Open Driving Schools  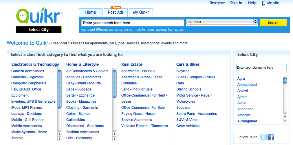point(189,89)
